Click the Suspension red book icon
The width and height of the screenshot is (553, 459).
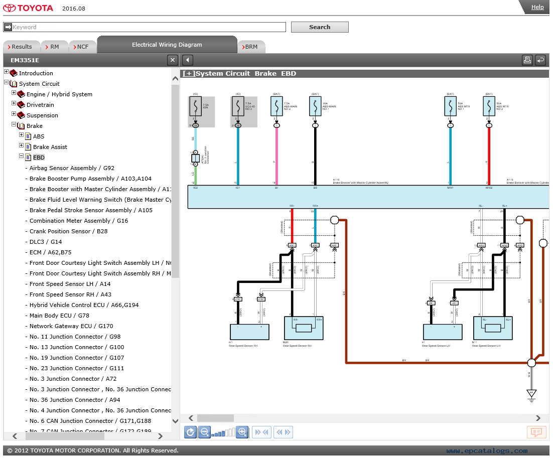(21, 115)
